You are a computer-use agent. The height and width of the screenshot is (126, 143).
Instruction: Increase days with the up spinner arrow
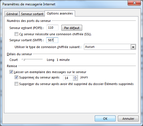75,77
